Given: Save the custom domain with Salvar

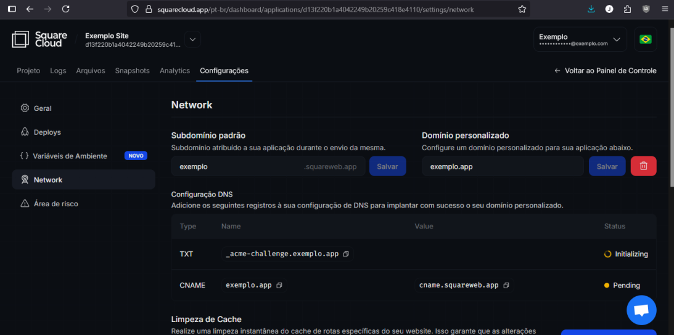Looking at the screenshot, I should point(607,166).
